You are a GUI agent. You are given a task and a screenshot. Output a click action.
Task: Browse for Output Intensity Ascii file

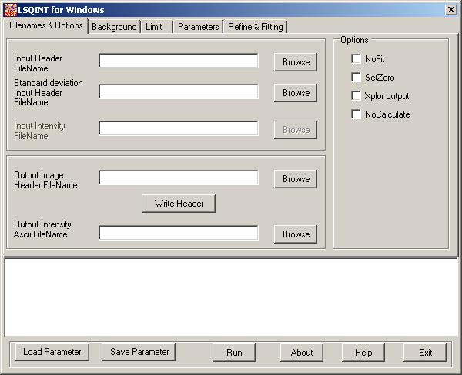tap(296, 234)
